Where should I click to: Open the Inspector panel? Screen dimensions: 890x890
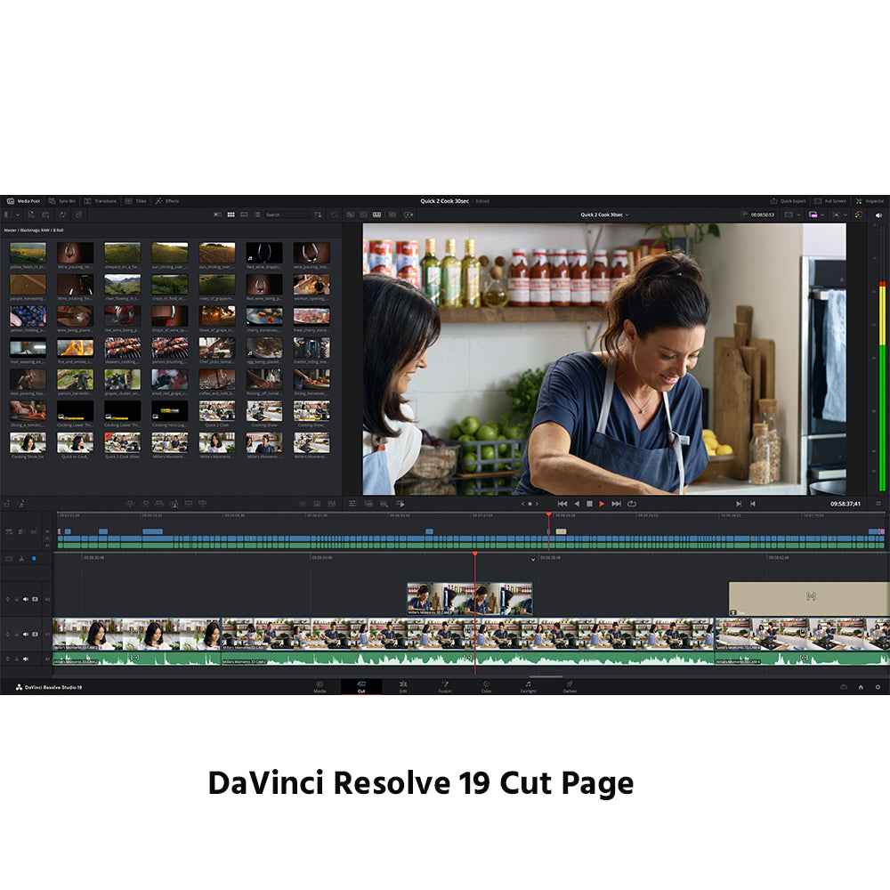click(x=870, y=201)
